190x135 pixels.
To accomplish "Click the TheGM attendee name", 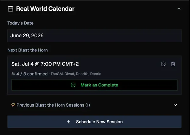I will [x=57, y=74].
